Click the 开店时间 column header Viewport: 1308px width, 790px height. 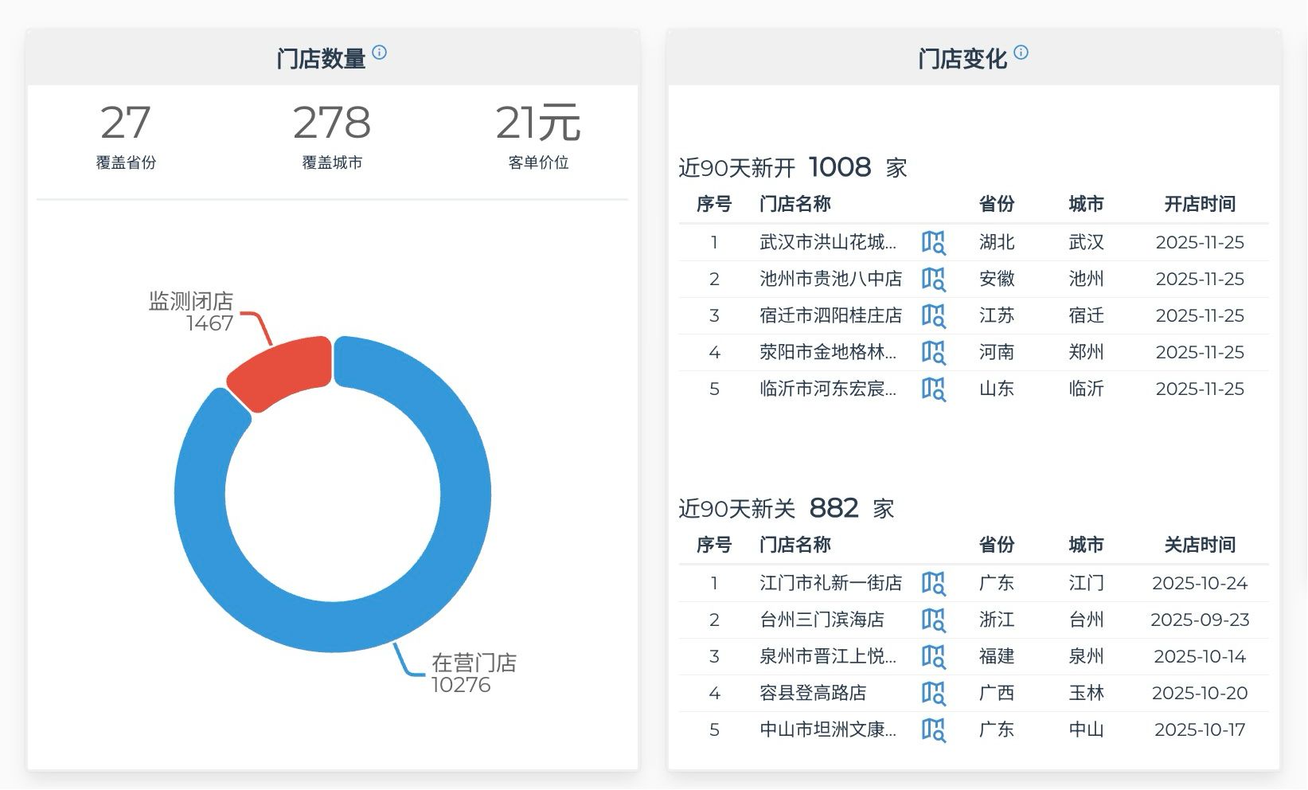[x=1199, y=204]
